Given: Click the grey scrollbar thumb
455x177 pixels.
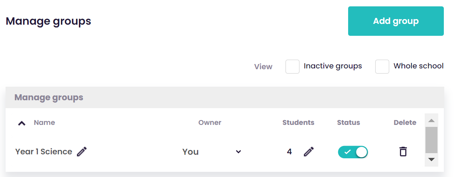Looking at the screenshot, I should pyautogui.click(x=431, y=140).
